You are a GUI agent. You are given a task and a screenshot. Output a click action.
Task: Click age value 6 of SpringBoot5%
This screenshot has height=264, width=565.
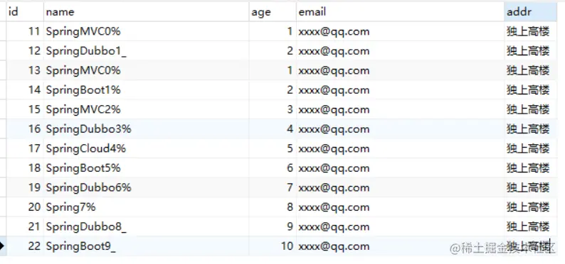click(x=273, y=168)
